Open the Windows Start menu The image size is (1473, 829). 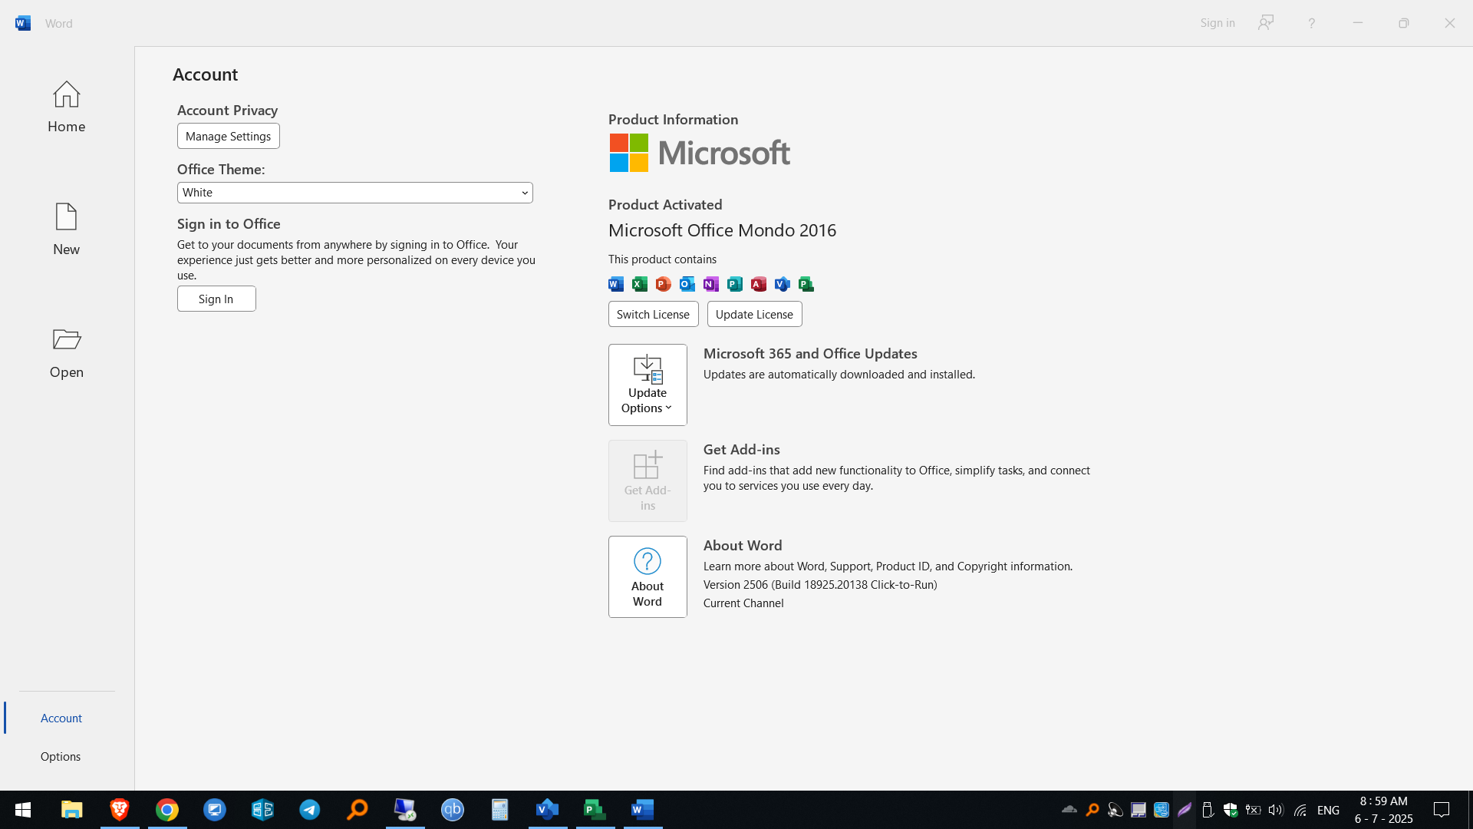(23, 810)
